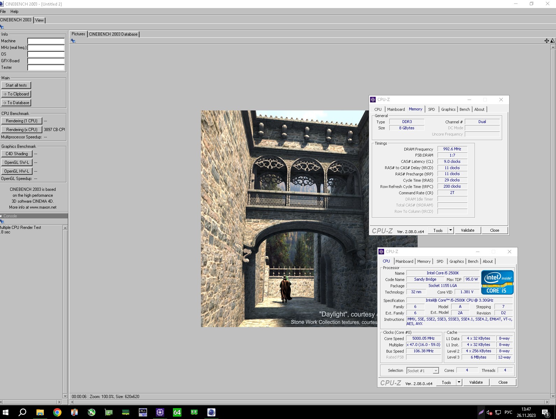Click the rendered Daylight image
The image size is (556, 419).
click(289, 219)
